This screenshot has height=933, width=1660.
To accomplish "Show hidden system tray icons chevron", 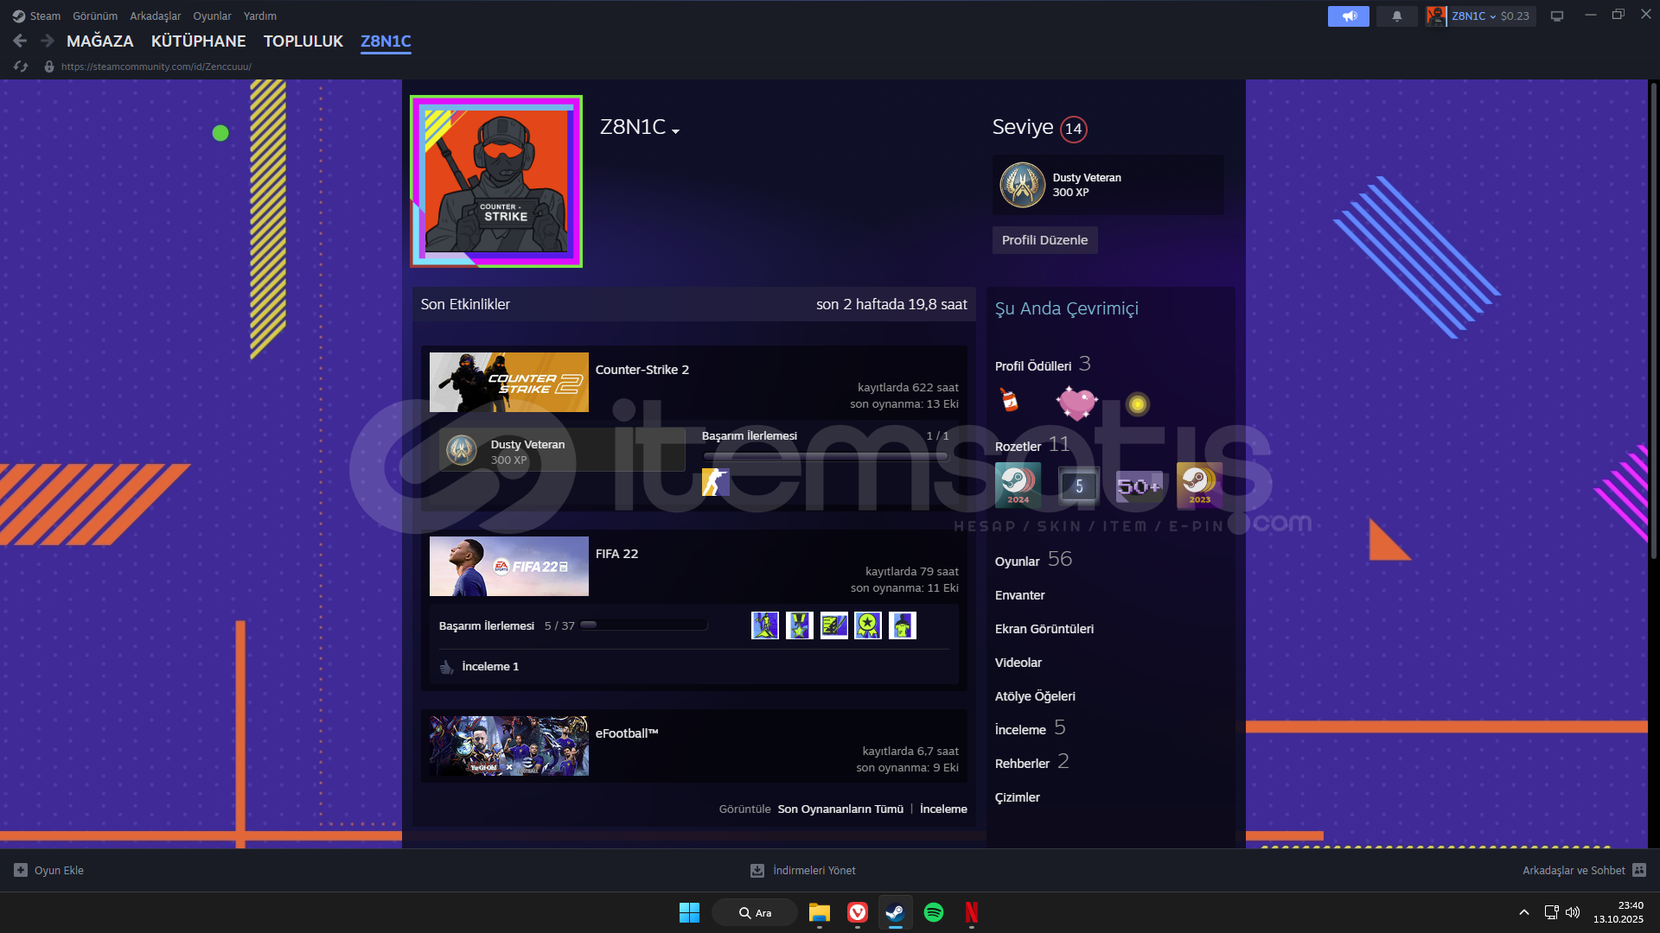I will (x=1524, y=912).
